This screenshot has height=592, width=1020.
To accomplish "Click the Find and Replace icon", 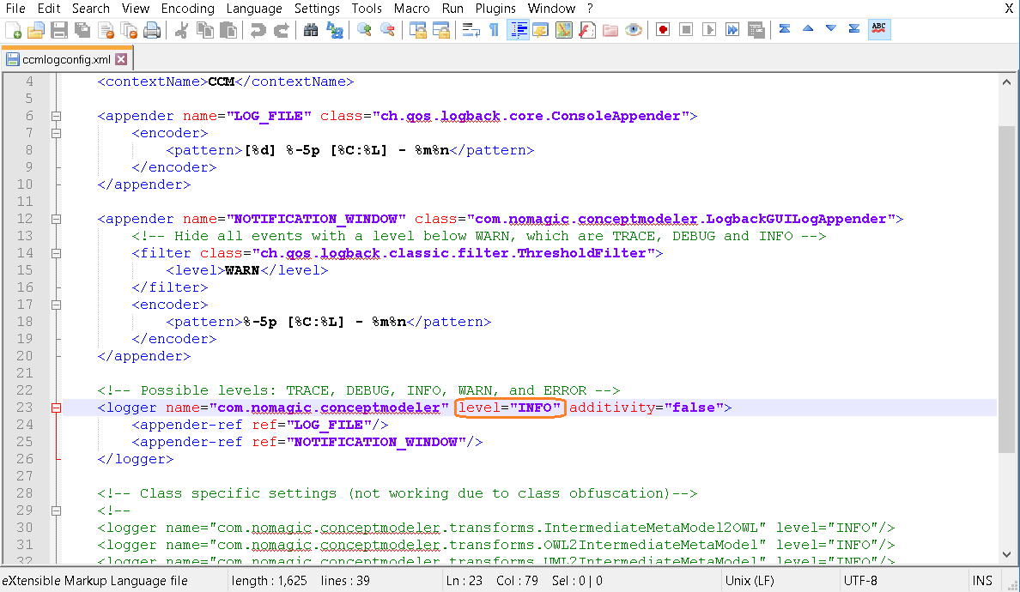I will (x=334, y=30).
